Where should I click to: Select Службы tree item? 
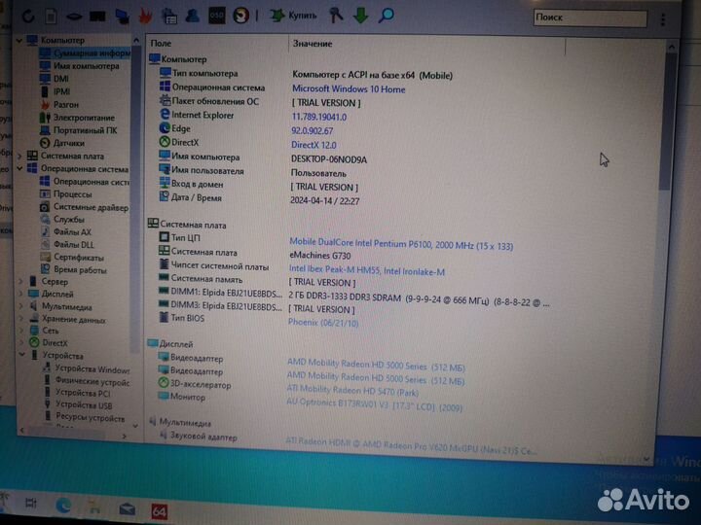click(69, 220)
